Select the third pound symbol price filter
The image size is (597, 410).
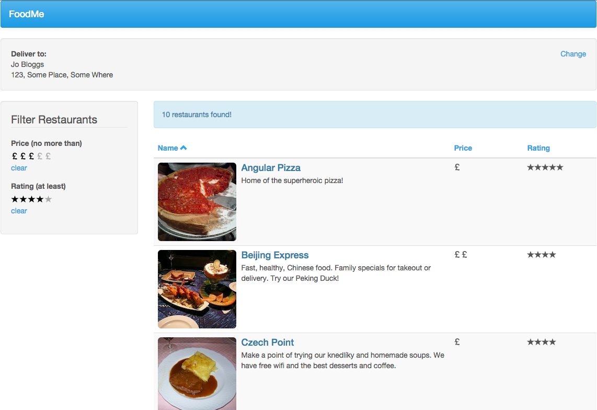pyautogui.click(x=31, y=156)
